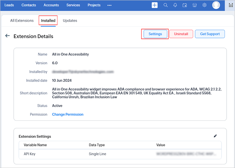Click the Variable Name column header
Viewport: 235px width, 168px height.
(35, 145)
